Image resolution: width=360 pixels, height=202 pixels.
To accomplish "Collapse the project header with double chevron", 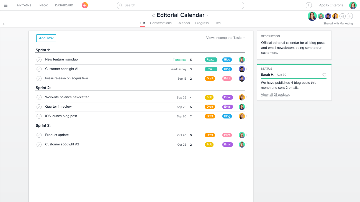I will tap(4, 24).
